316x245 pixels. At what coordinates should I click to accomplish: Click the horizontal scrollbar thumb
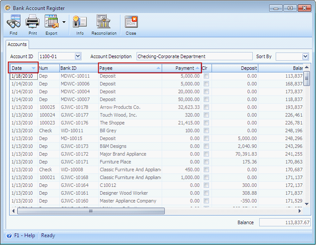pyautogui.click(x=91, y=211)
